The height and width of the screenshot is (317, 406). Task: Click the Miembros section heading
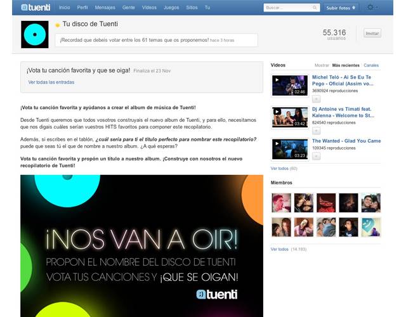[282, 183]
